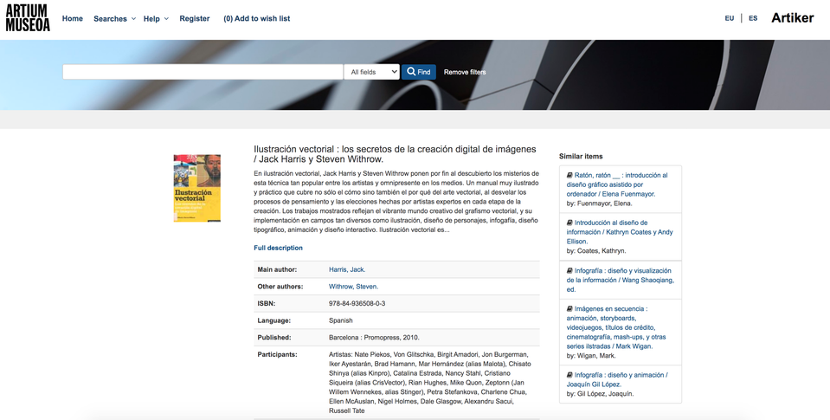
Task: Click book icon beside Introducción al diseño item
Action: click(x=569, y=223)
